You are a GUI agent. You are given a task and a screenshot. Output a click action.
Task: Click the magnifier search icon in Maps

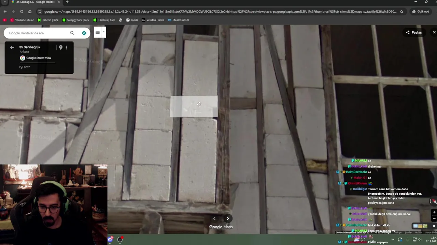pyautogui.click(x=72, y=33)
